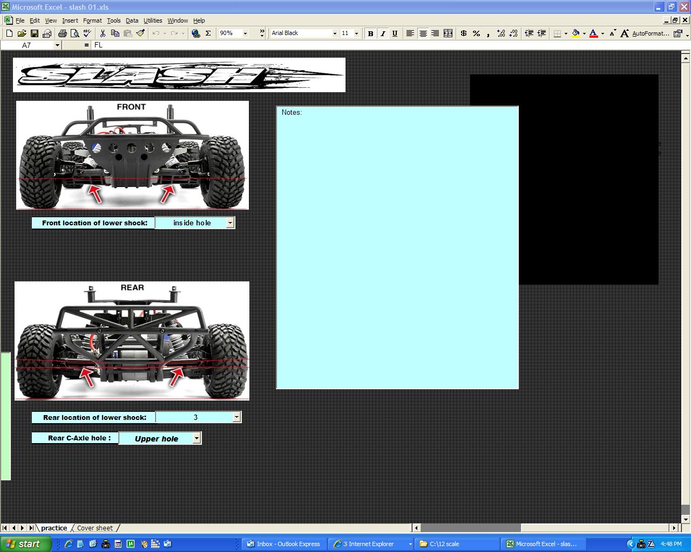Image resolution: width=691 pixels, height=552 pixels.
Task: Open Front location of lower shock dropdown
Action: [231, 223]
